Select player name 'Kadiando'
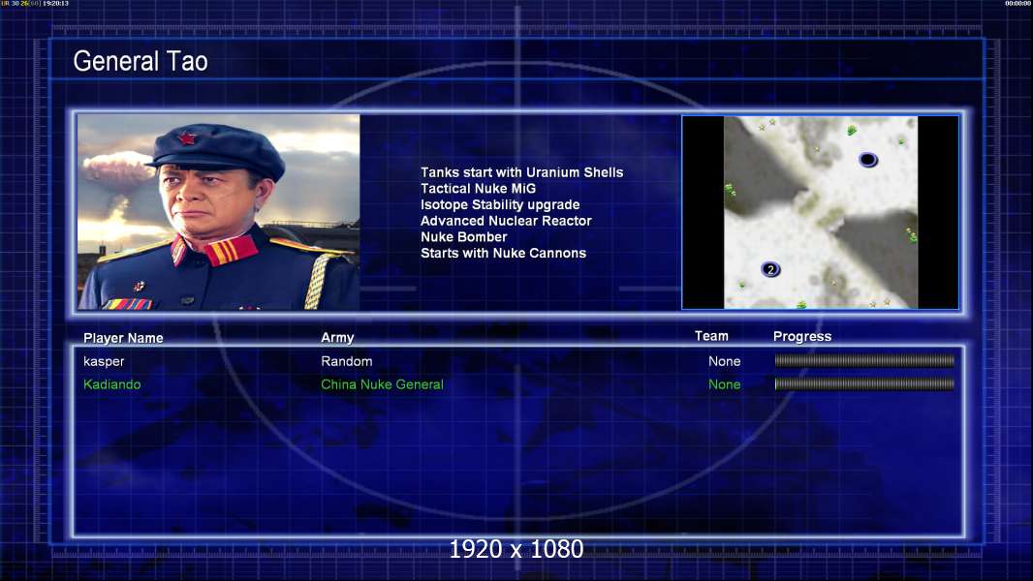The height and width of the screenshot is (581, 1033). 112,384
